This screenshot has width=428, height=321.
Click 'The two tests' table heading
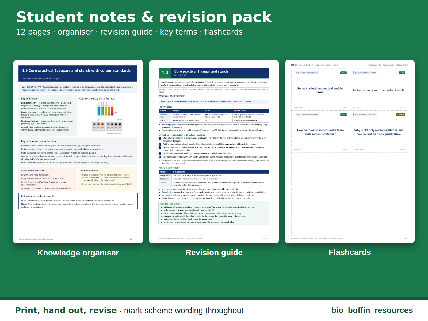click(165, 107)
